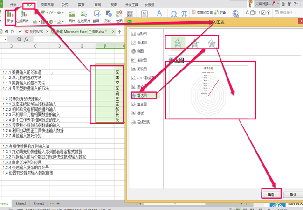
Task: Open the 图表 chart insert button
Action: point(10,17)
